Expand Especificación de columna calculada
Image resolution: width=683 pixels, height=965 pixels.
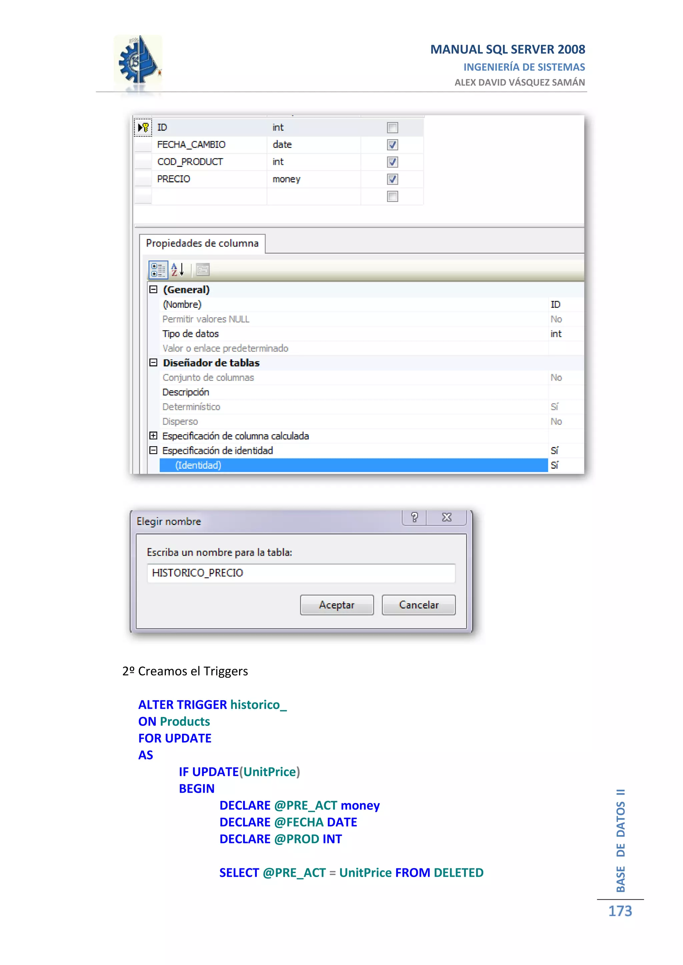point(153,436)
